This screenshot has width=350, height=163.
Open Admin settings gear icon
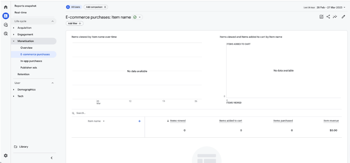point(6,156)
